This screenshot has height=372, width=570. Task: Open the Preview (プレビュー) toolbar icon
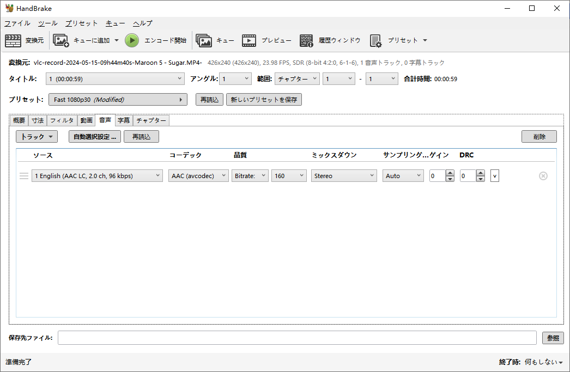[249, 40]
